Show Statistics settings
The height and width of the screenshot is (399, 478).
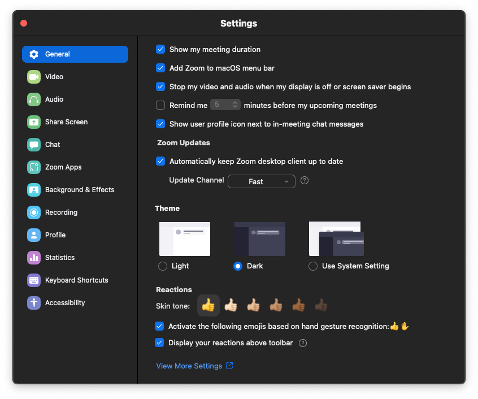coord(75,258)
